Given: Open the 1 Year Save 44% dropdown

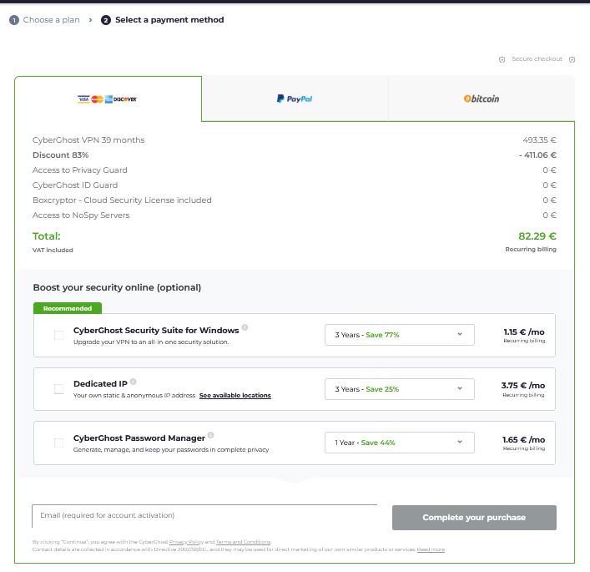Looking at the screenshot, I should 399,443.
